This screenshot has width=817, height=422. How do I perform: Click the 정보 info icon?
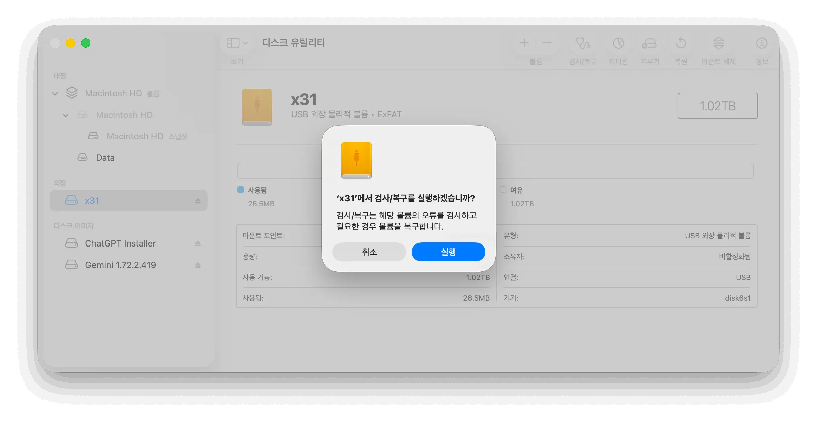click(762, 43)
